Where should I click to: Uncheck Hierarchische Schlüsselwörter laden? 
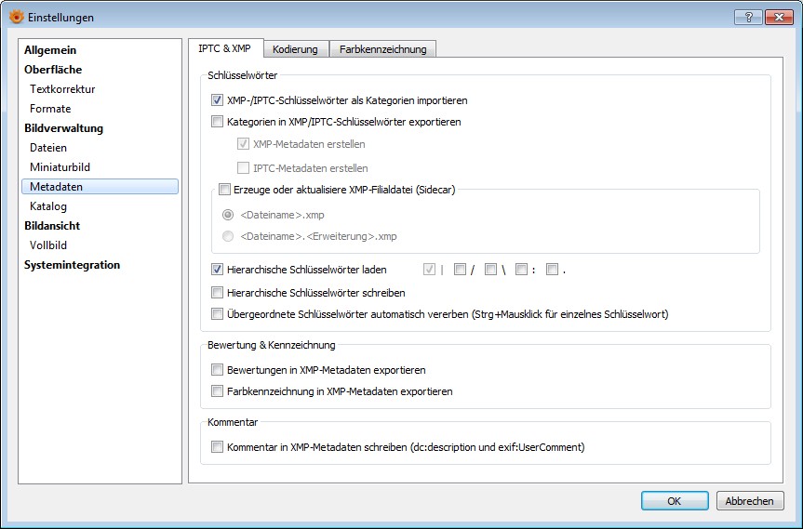pos(217,269)
